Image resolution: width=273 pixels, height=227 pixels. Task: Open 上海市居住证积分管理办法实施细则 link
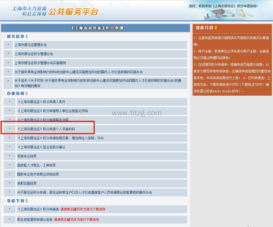40,63
